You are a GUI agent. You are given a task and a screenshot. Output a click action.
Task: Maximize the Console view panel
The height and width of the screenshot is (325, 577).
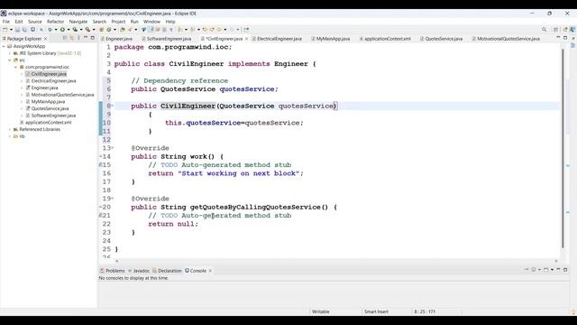tap(565, 270)
